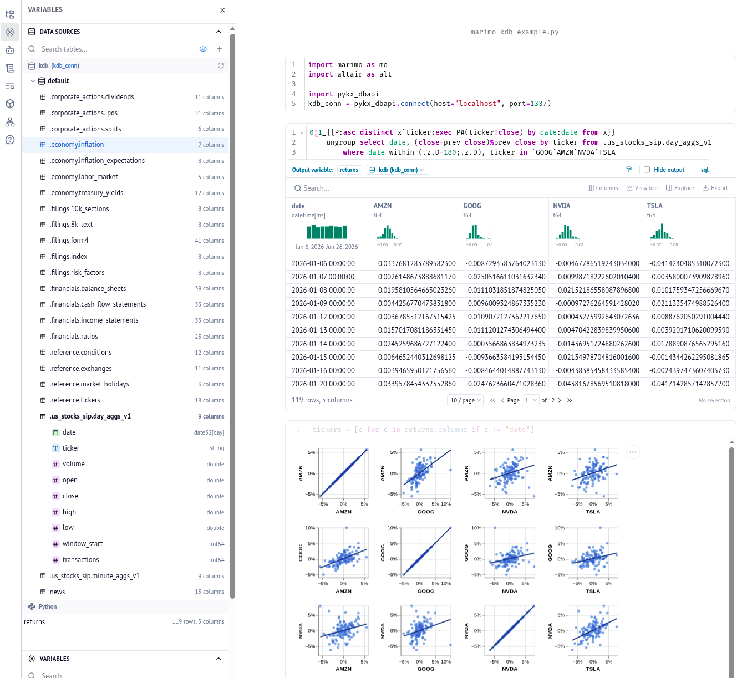This screenshot has height=678, width=742.
Task: Enable the Hide output checkbox
Action: (647, 170)
